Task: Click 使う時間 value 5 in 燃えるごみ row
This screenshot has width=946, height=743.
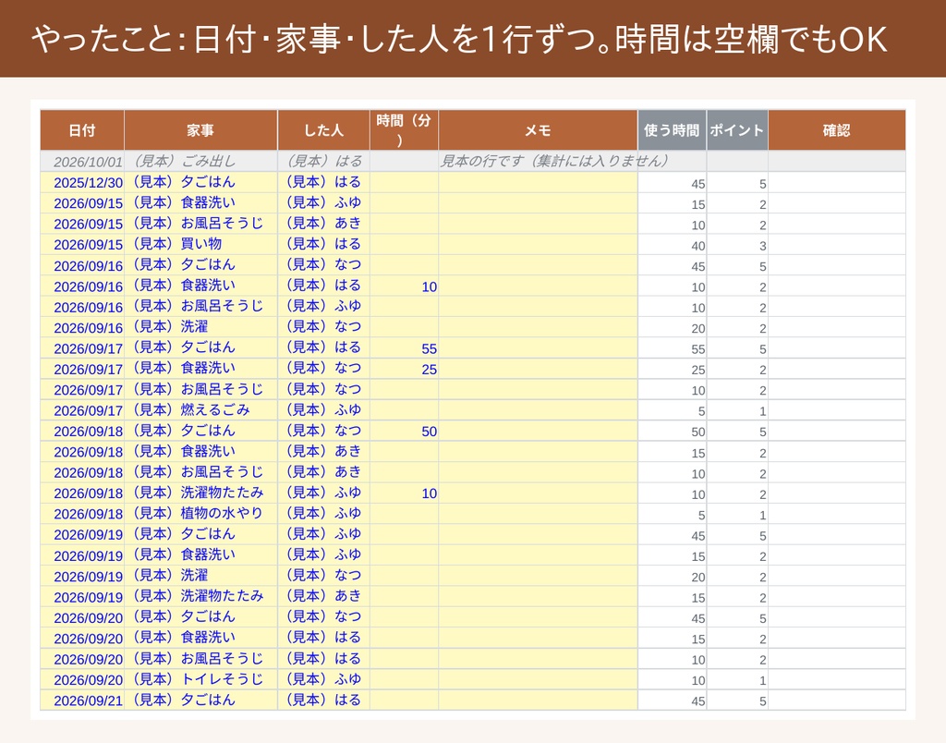Action: [672, 409]
